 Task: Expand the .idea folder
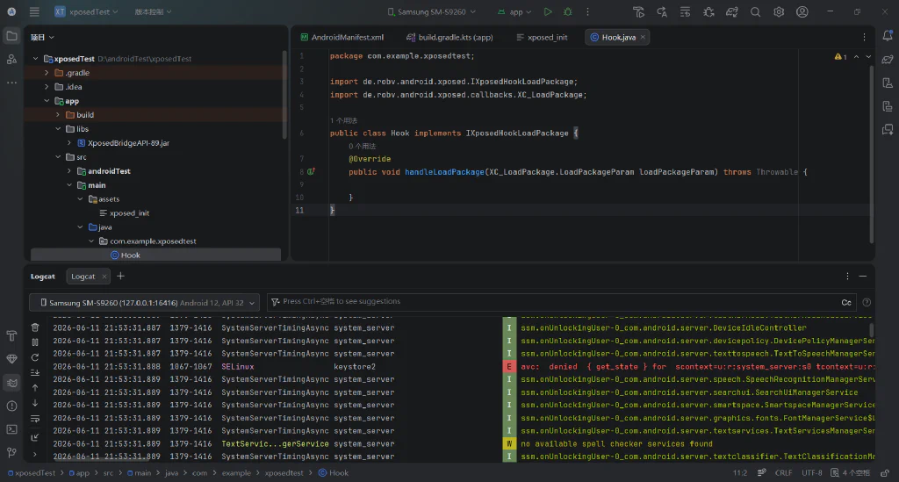47,87
